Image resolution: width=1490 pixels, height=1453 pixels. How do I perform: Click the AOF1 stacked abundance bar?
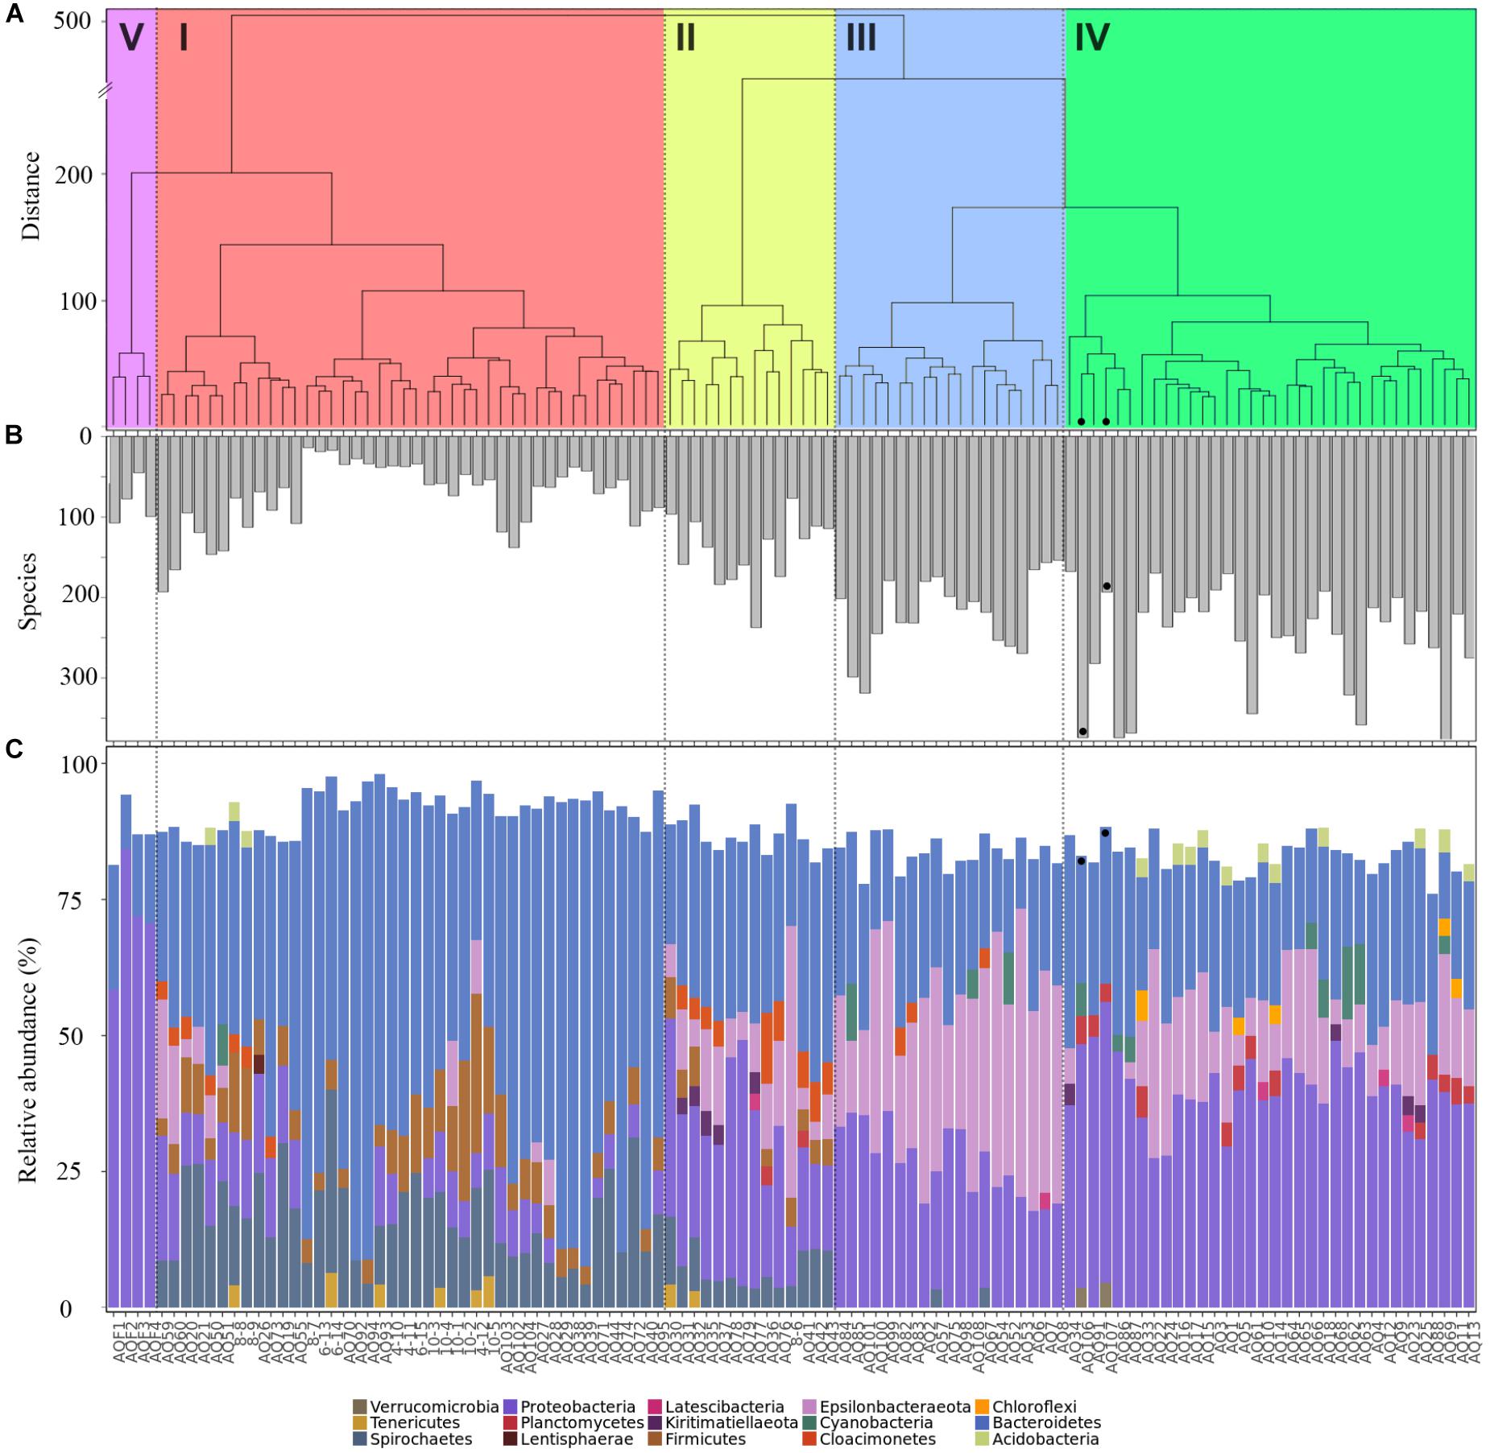(114, 1087)
